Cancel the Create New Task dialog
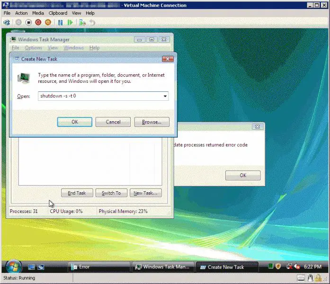Image resolution: width=330 pixels, height=284 pixels. (x=113, y=122)
